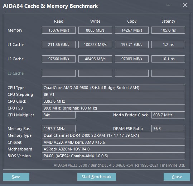
Task: Close window using the X icon
Action: pos(185,5)
